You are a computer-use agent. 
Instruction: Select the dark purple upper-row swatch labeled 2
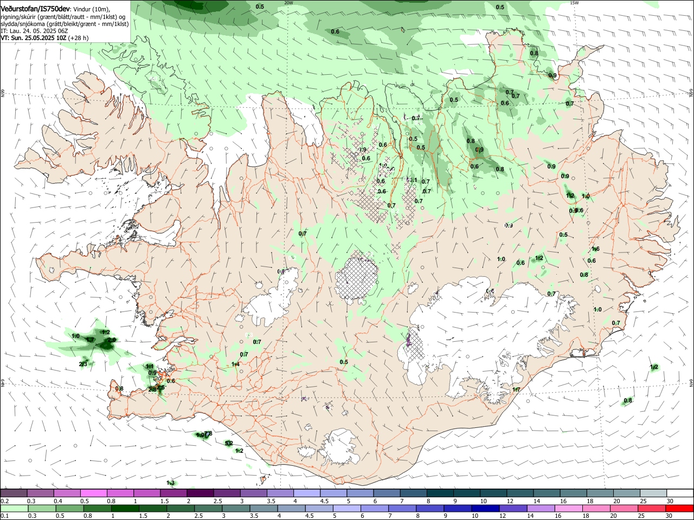click(x=200, y=493)
